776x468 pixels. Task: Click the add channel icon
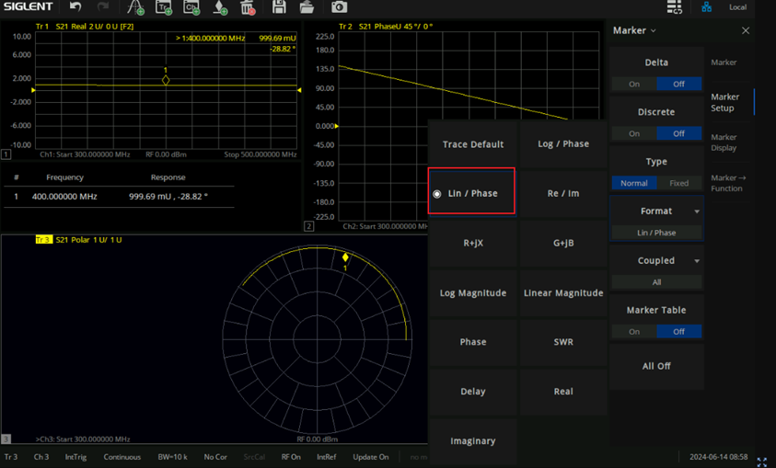[191, 7]
